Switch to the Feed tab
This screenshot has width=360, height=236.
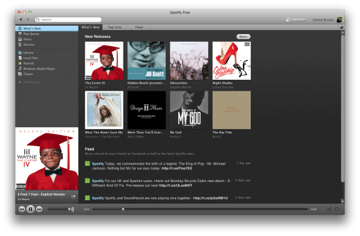(139, 27)
